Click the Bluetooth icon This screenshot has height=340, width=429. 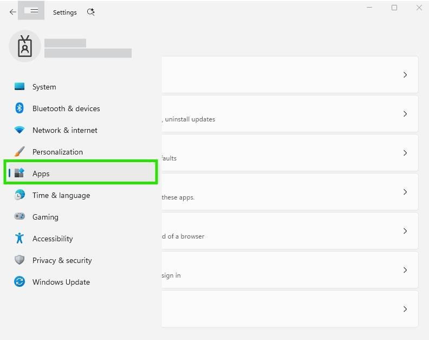point(19,108)
